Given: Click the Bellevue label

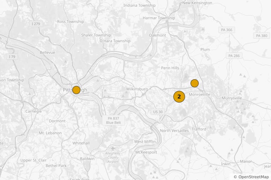Looking at the screenshot, I should (x=47, y=52).
